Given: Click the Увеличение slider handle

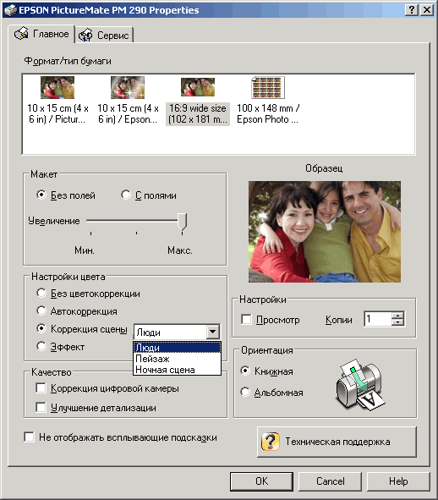Looking at the screenshot, I should point(182,222).
